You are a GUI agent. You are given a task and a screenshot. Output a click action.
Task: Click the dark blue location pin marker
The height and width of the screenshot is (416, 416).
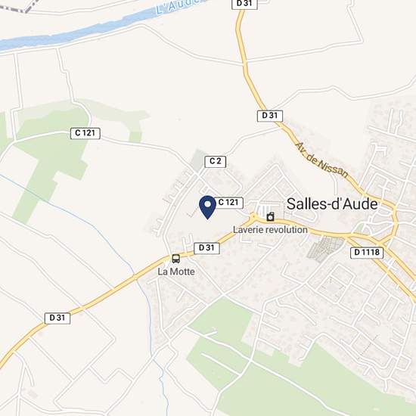[208, 207]
